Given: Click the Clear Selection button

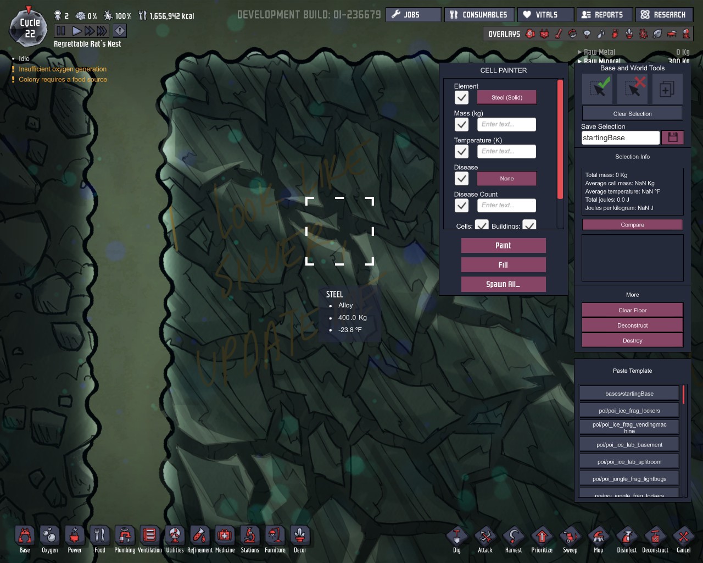Looking at the screenshot, I should coord(632,114).
